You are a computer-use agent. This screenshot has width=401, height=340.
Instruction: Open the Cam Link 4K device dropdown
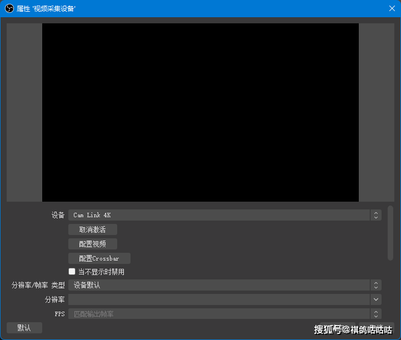[x=219, y=215]
